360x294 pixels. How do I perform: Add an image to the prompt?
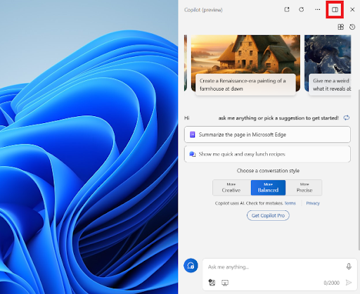[x=212, y=283]
